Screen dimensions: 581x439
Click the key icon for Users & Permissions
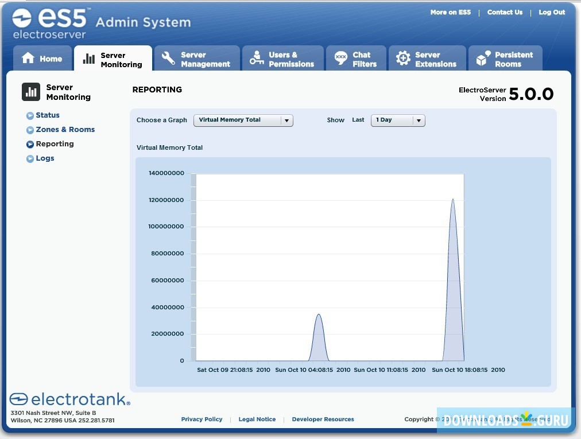point(257,59)
